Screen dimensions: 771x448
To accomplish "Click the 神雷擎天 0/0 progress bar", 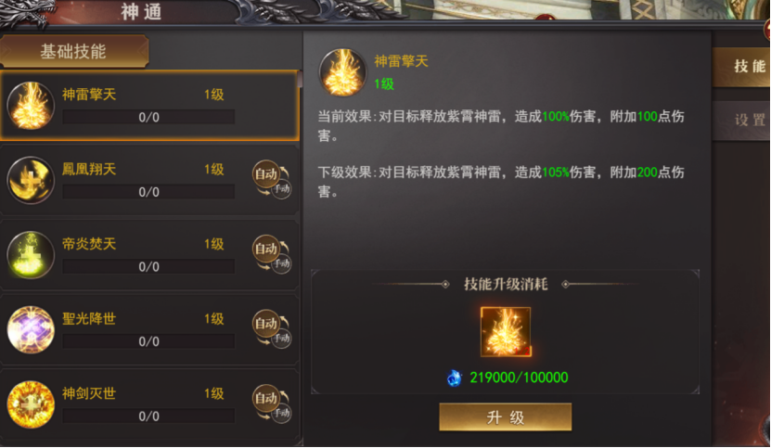I will pyautogui.click(x=148, y=117).
